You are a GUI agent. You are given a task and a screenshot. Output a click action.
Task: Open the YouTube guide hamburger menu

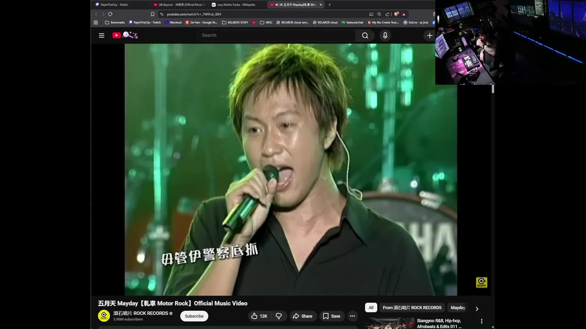click(x=102, y=35)
